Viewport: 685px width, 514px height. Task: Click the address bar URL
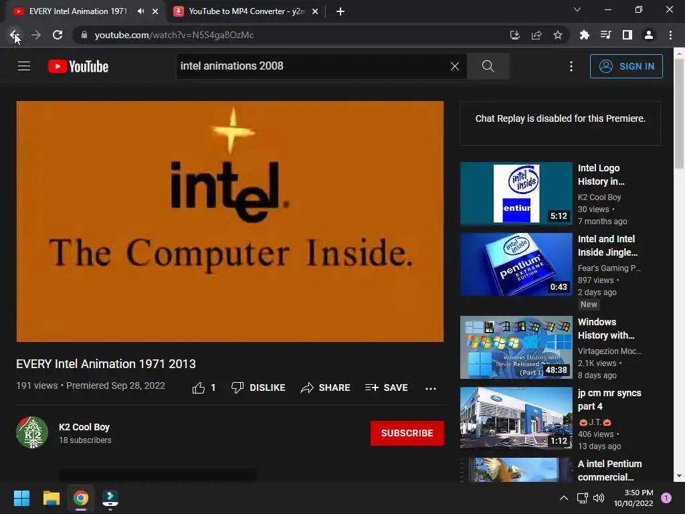(x=174, y=35)
